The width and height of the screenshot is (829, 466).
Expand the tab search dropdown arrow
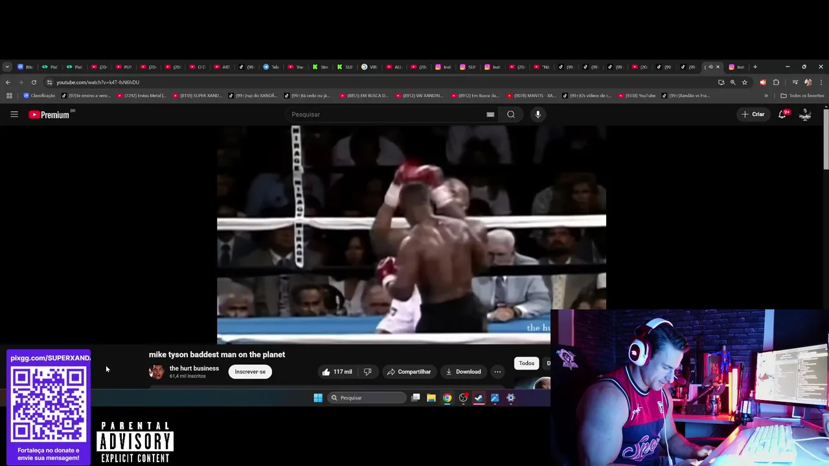6,67
